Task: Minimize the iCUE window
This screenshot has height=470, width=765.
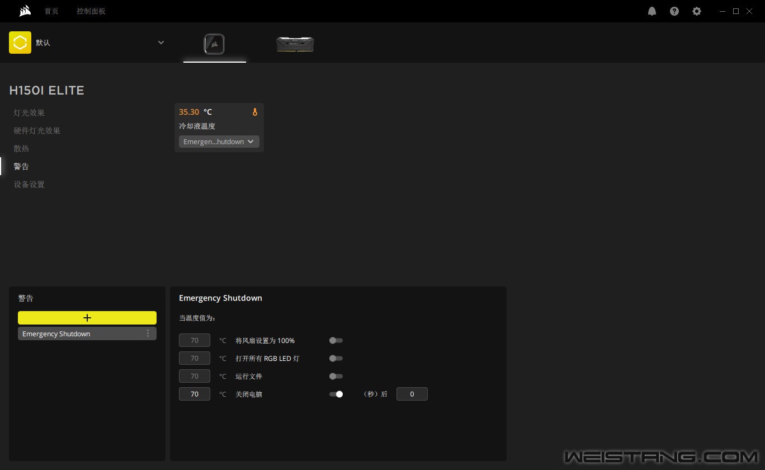Action: (723, 11)
